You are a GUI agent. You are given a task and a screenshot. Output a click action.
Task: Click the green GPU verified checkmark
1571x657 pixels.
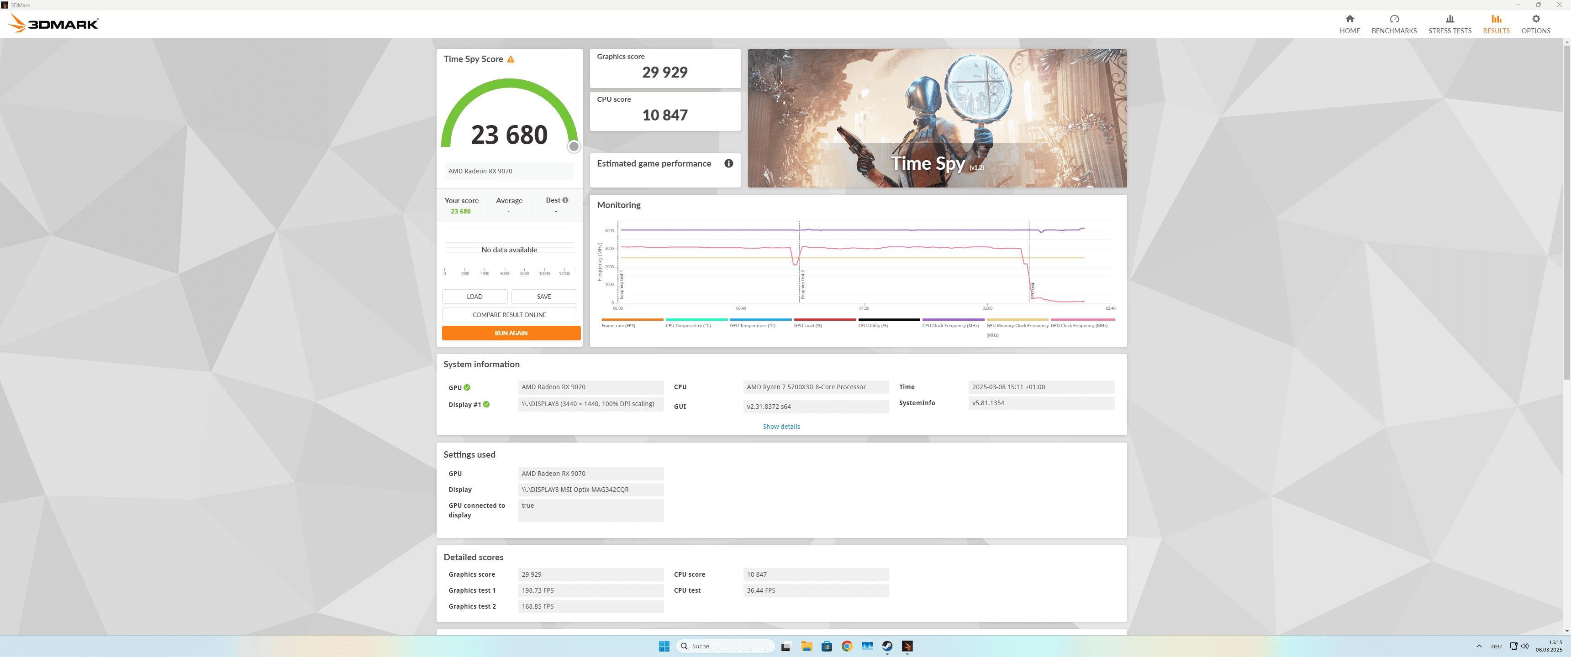pyautogui.click(x=467, y=388)
